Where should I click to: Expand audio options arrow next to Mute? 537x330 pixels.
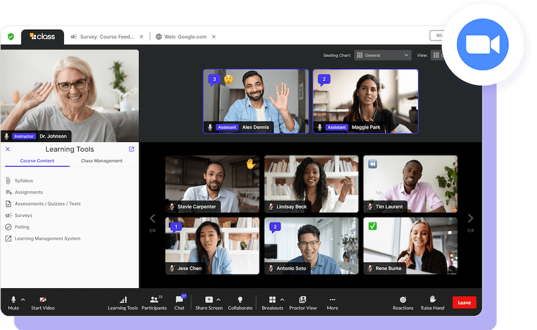(x=23, y=299)
